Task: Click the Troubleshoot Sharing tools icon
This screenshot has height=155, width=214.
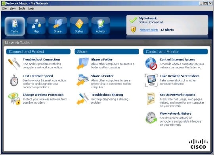Action: [83, 99]
